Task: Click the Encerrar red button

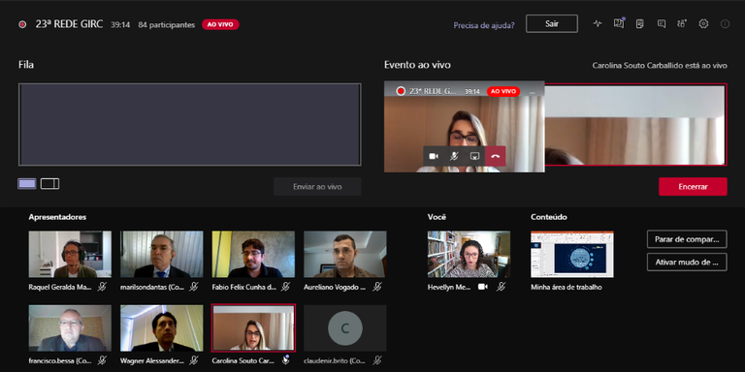Action: pyautogui.click(x=693, y=186)
